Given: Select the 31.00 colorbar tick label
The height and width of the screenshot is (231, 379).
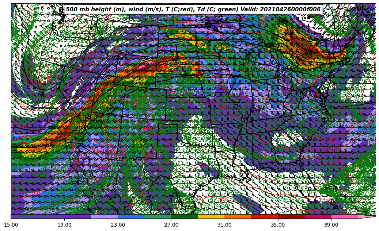Looking at the screenshot, I should (x=225, y=225).
